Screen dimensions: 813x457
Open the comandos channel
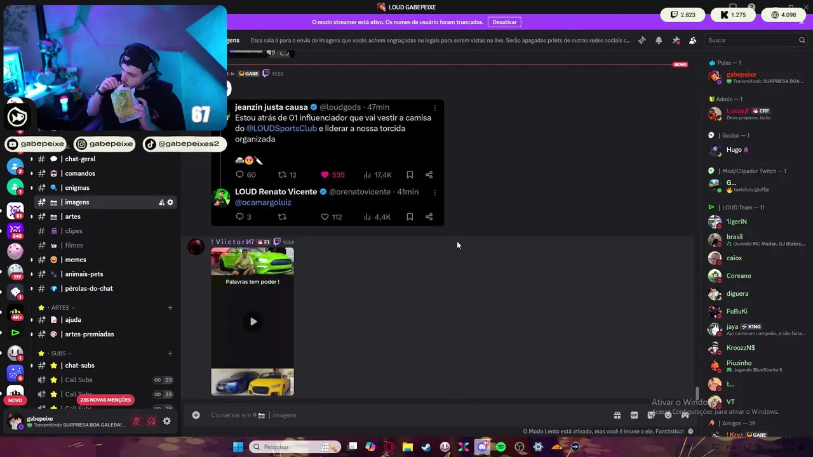pos(80,173)
